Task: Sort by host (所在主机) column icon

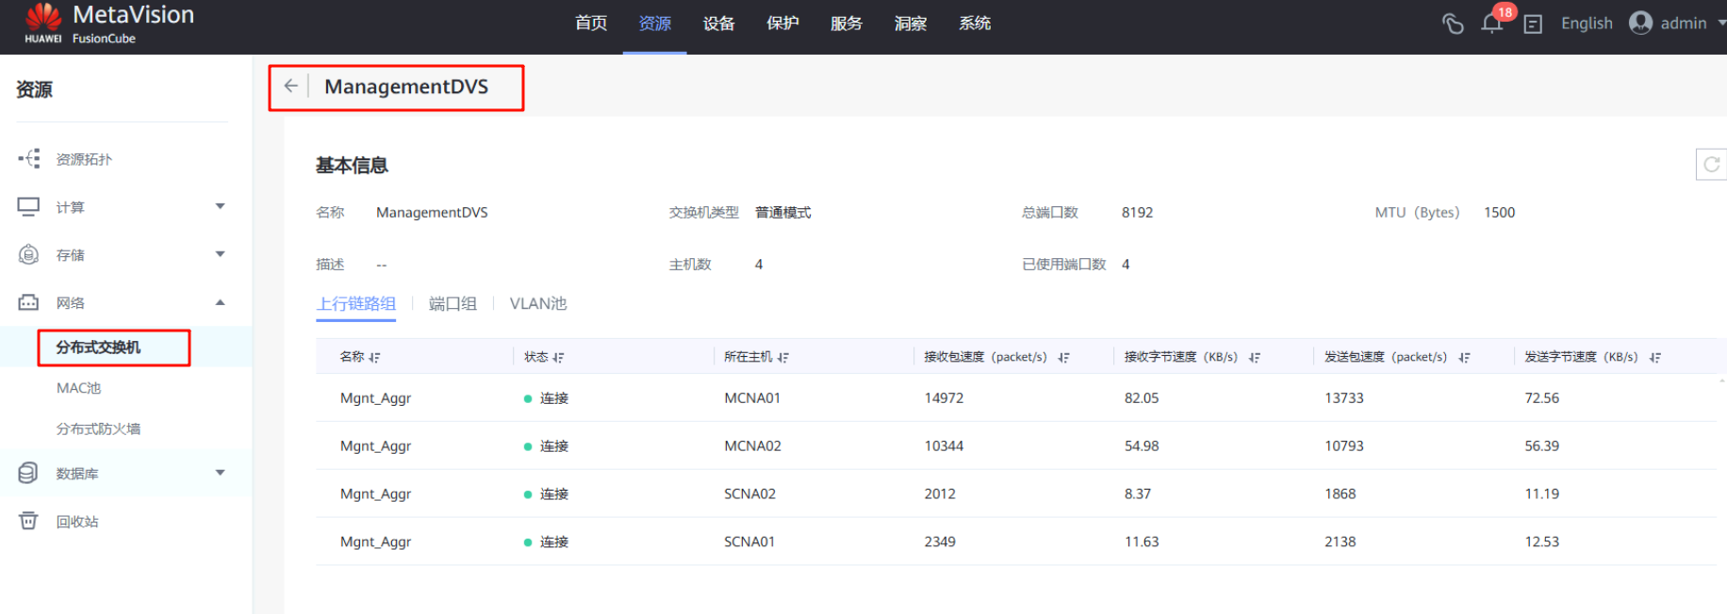Action: [783, 358]
